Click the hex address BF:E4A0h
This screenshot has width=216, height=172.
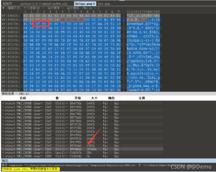click(10, 16)
